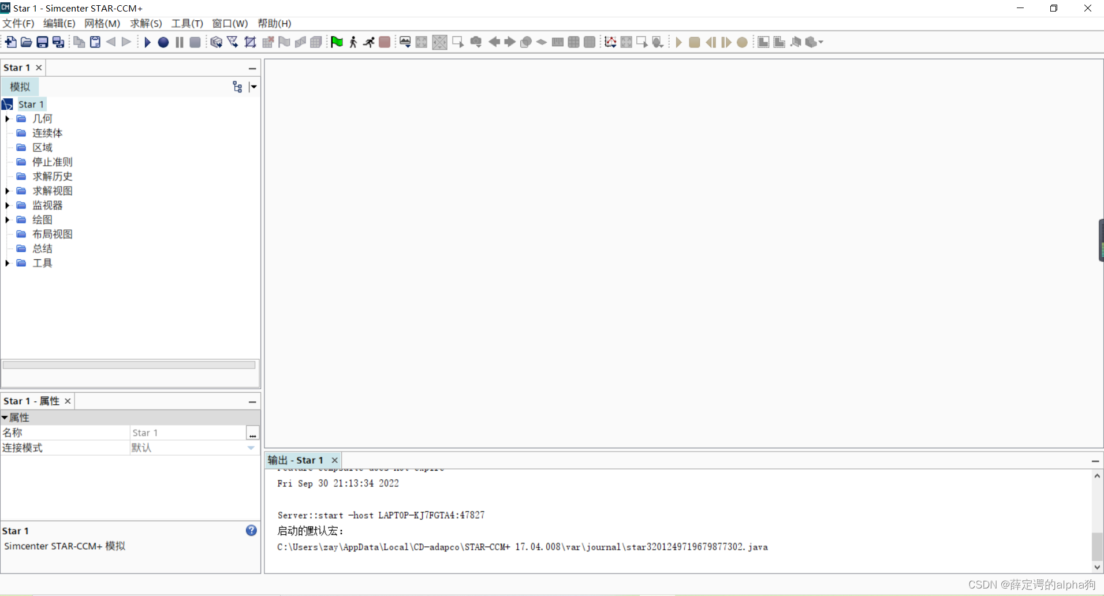The width and height of the screenshot is (1104, 596).
Task: Open the 连接模式 默认 dropdown
Action: [251, 448]
